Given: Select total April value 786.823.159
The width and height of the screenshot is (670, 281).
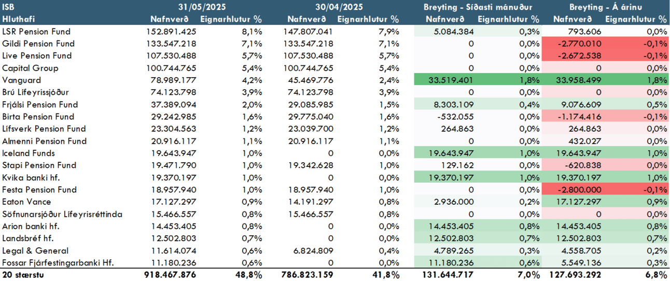Looking at the screenshot, I should pos(308,275).
